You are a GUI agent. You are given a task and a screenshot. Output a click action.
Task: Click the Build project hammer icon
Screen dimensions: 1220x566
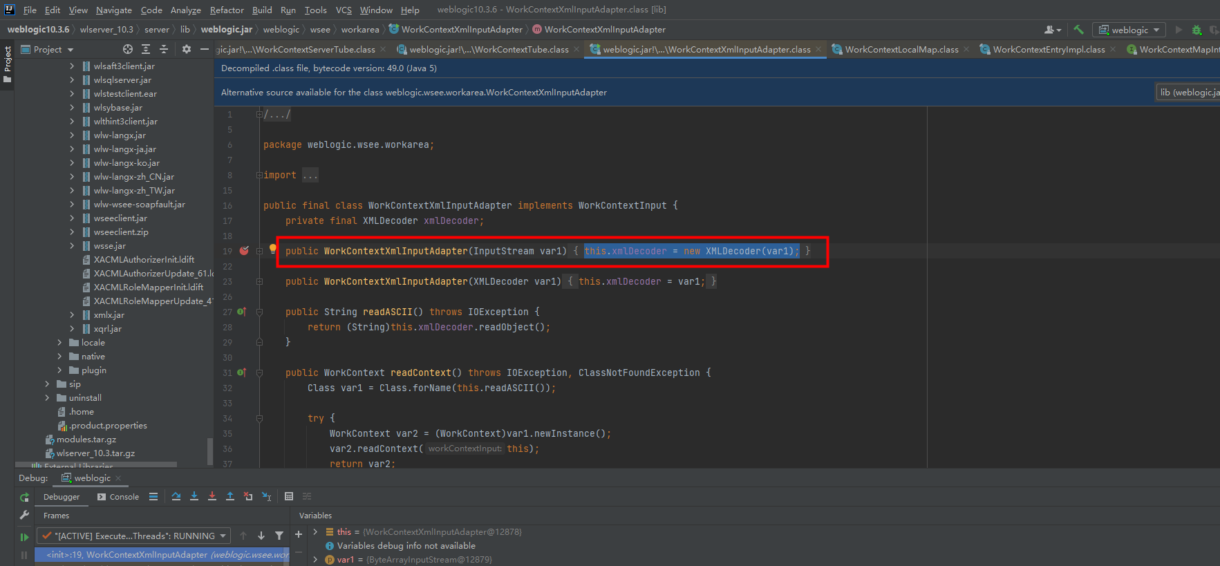point(1078,30)
